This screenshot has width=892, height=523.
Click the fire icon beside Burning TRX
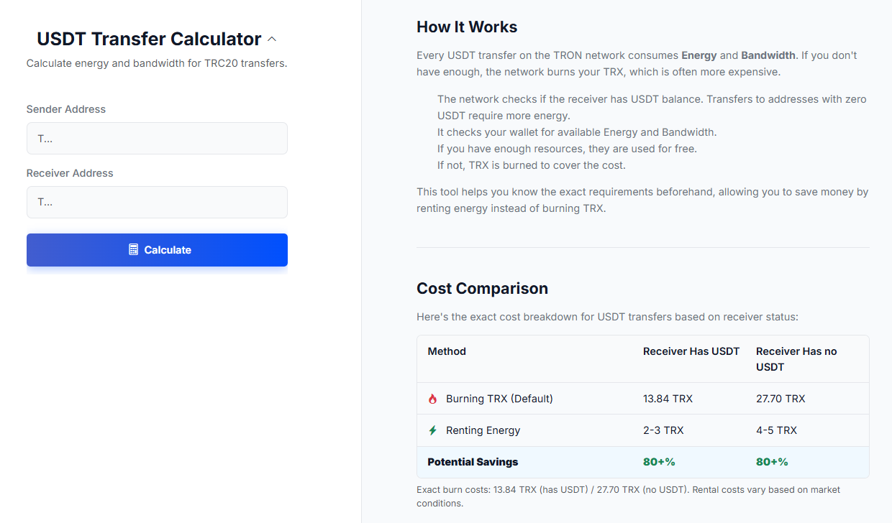coord(432,399)
